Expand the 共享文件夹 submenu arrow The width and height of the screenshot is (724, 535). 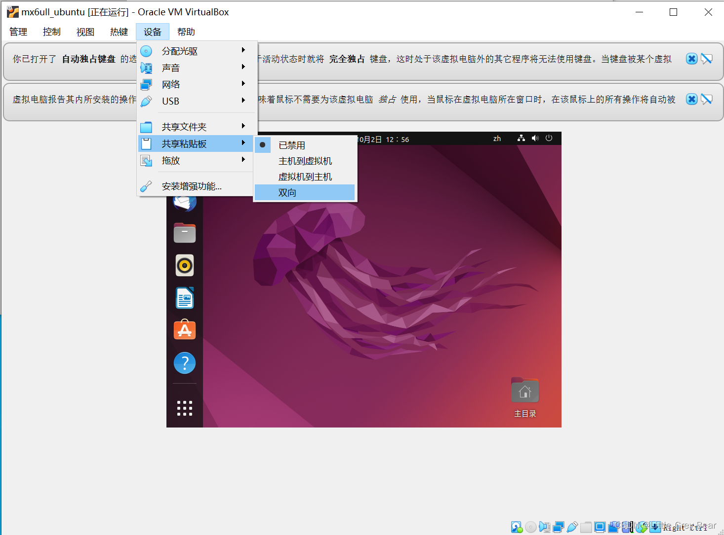[x=243, y=126]
